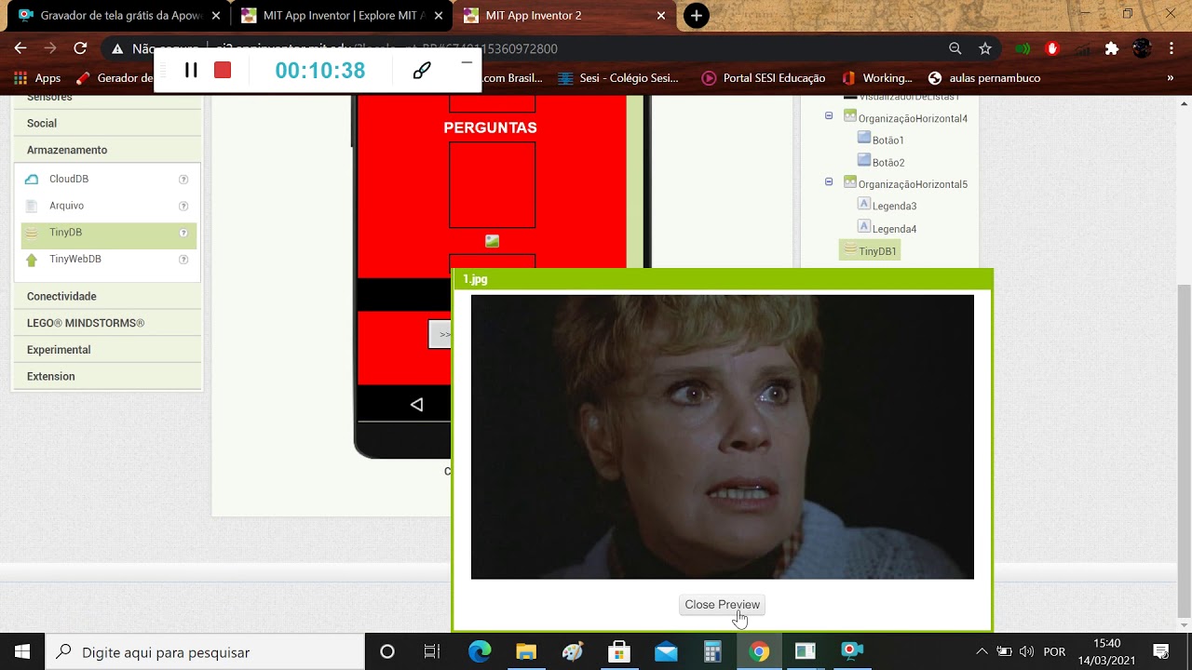Stop the recording with the red square button

(223, 70)
